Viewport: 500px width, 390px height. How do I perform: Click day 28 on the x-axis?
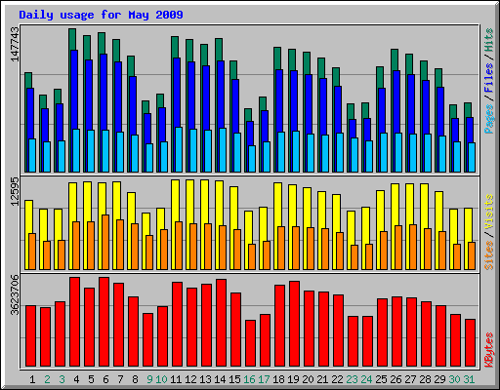[425, 379]
